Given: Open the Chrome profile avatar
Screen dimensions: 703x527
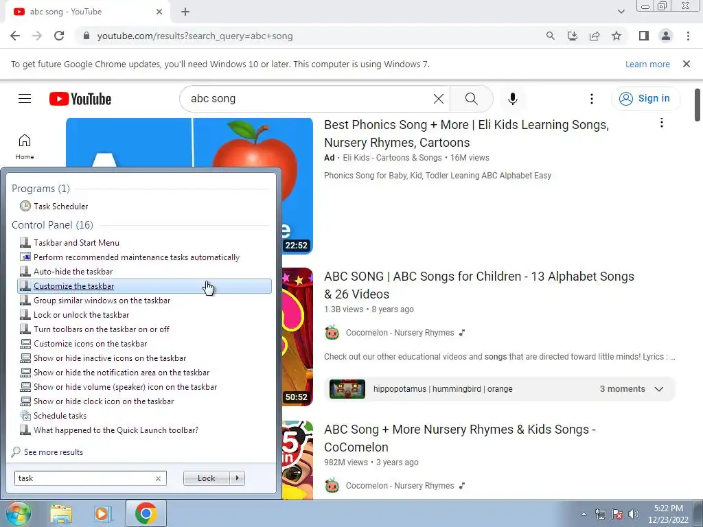Looking at the screenshot, I should pos(666,36).
